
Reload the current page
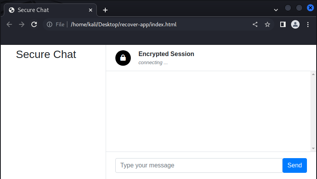click(x=34, y=24)
